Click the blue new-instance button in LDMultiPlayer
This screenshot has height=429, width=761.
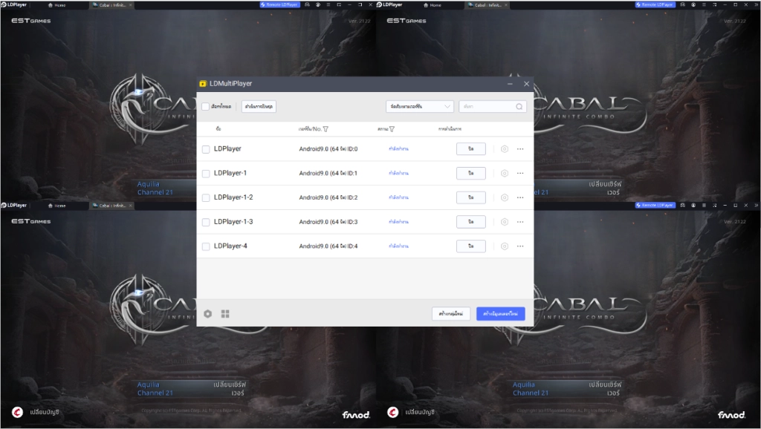500,314
